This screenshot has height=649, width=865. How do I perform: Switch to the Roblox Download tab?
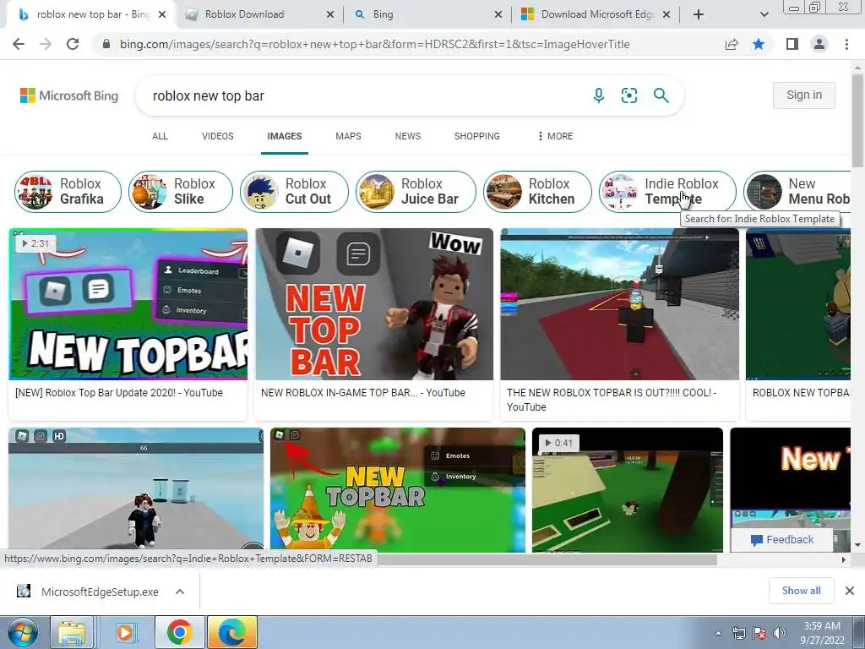point(259,14)
